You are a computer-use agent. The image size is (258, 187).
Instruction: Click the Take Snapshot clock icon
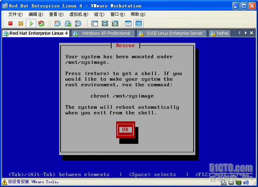pyautogui.click(x=57, y=24)
